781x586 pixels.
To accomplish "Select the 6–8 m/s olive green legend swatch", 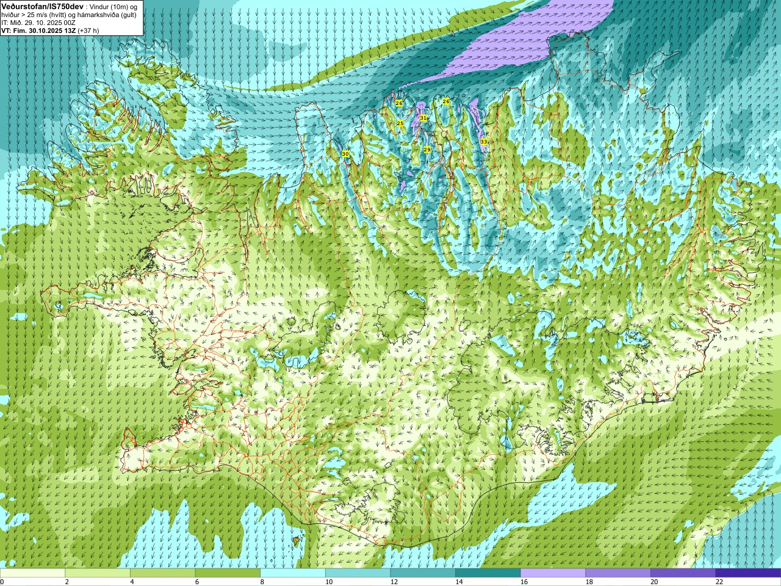I will click(x=228, y=573).
